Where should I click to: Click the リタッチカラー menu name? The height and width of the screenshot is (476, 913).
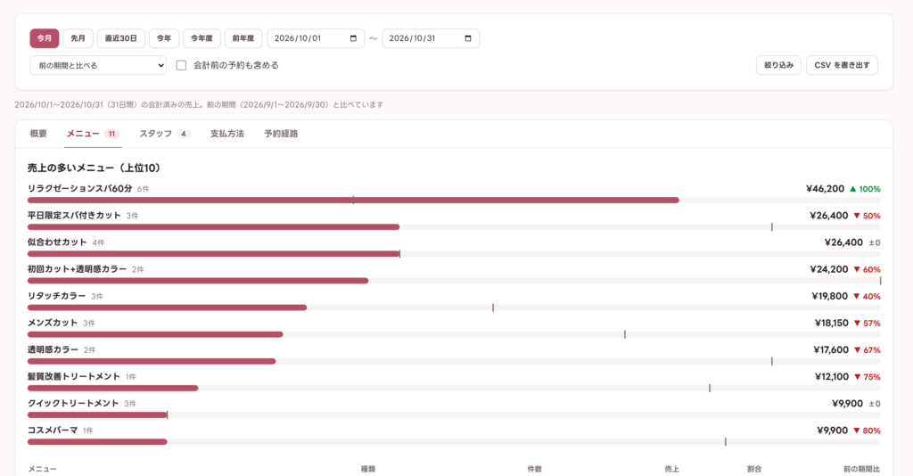[56, 296]
